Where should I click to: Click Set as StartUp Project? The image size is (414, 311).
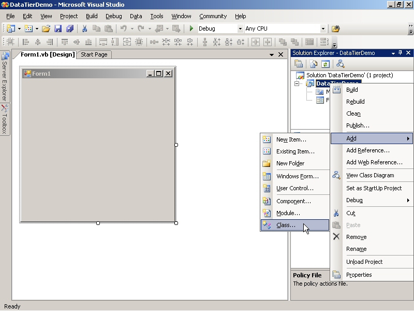372,188
